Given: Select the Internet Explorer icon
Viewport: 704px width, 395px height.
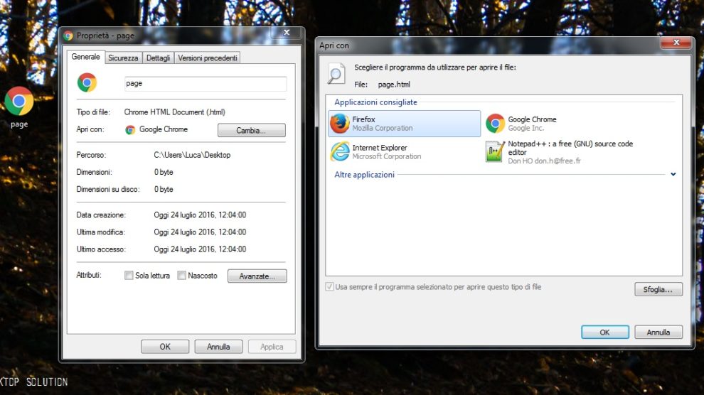Looking at the screenshot, I should (x=340, y=151).
